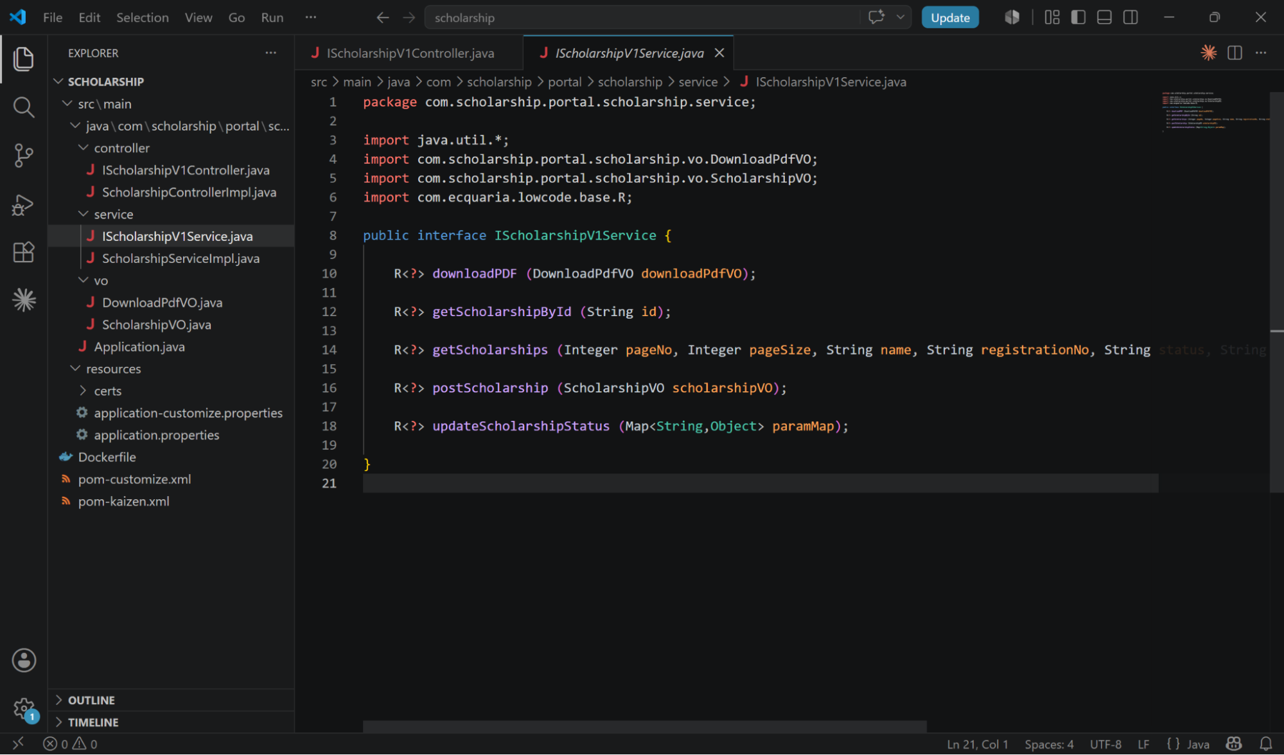
Task: Click the notifications bell in status bar
Action: [x=1265, y=743]
